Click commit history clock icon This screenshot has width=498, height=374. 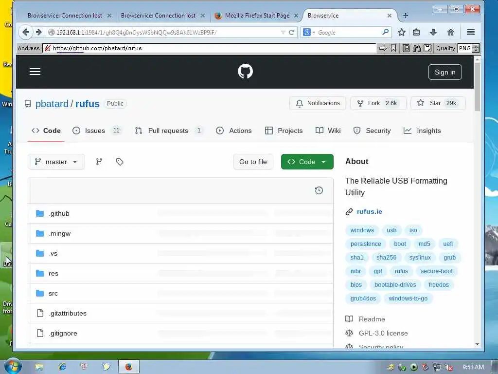click(319, 190)
